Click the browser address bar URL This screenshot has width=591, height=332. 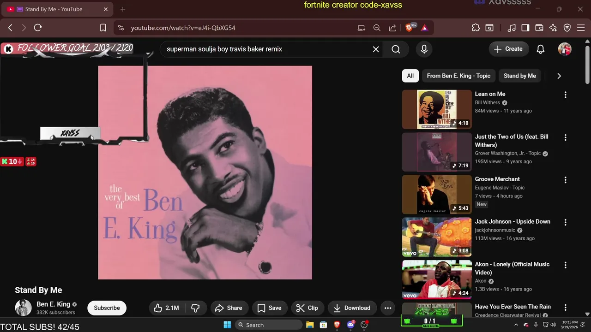coord(183,28)
